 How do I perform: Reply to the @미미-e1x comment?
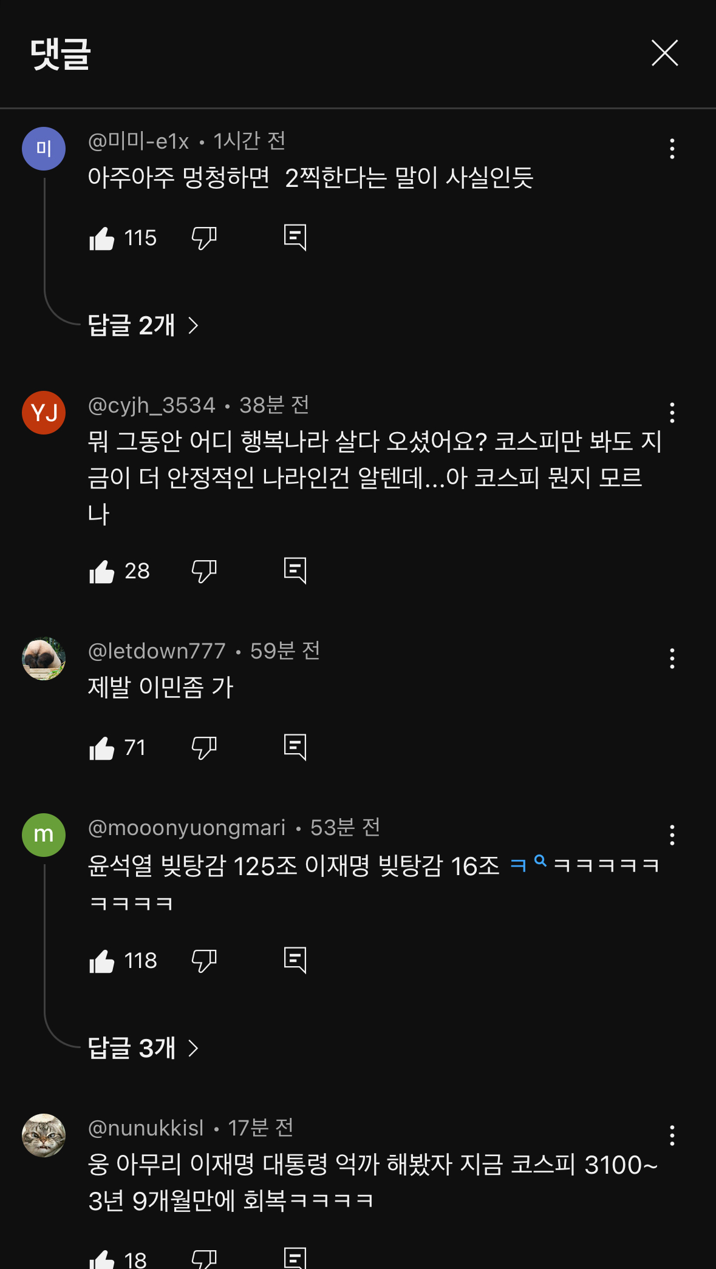pyautogui.click(x=295, y=237)
